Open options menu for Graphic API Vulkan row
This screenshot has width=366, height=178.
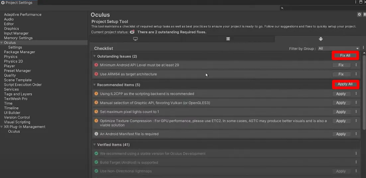point(356,102)
